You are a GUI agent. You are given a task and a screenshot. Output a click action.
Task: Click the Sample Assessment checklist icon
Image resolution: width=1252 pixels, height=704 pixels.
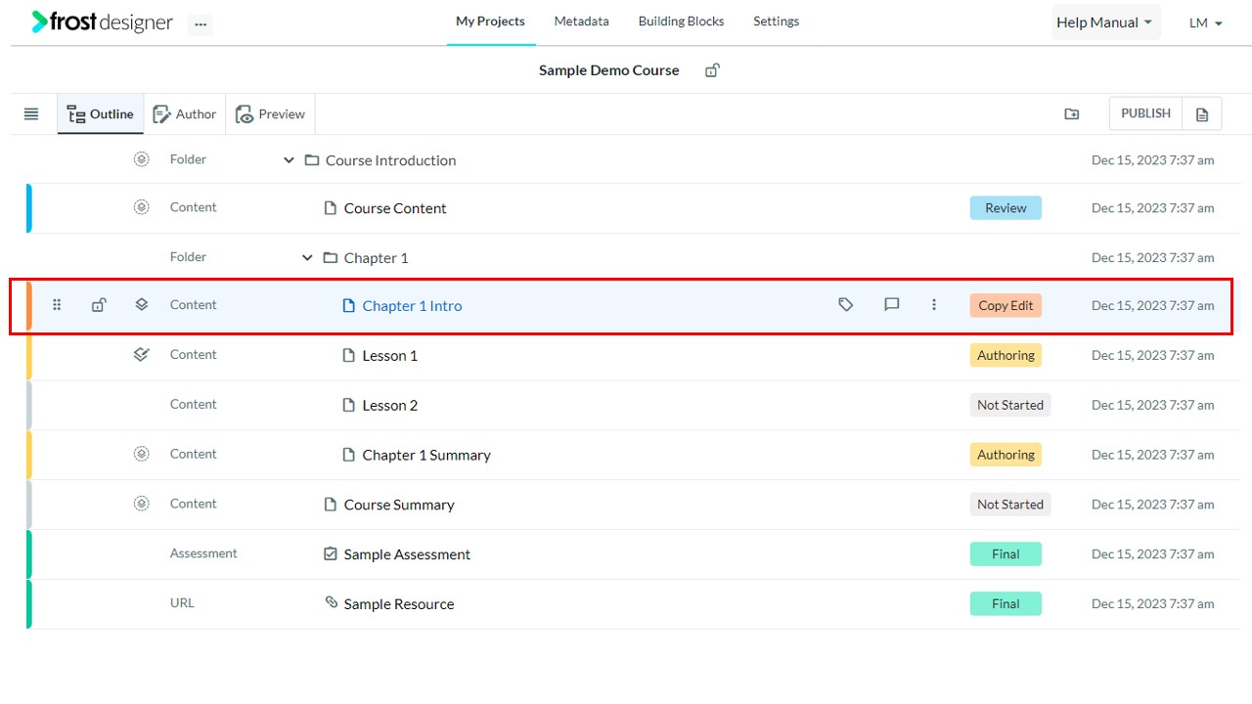[331, 554]
